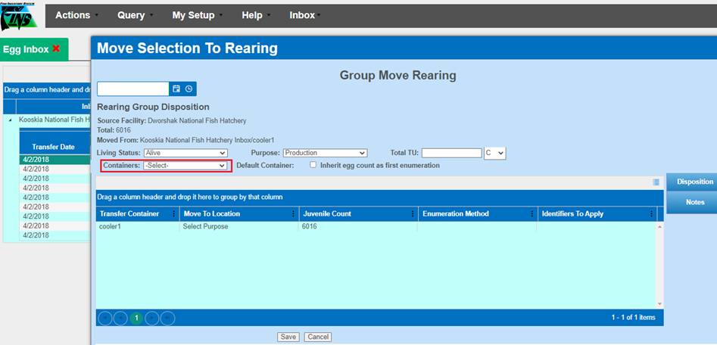Click grid list icon above the table

tap(656, 182)
